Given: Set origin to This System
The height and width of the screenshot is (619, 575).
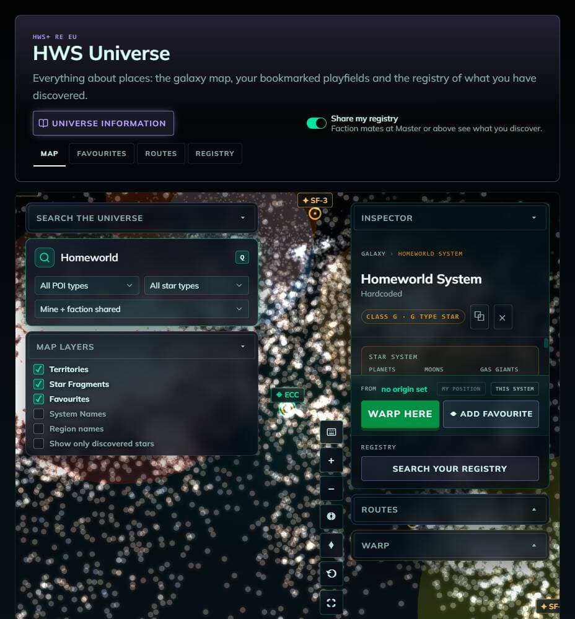Looking at the screenshot, I should click(514, 389).
